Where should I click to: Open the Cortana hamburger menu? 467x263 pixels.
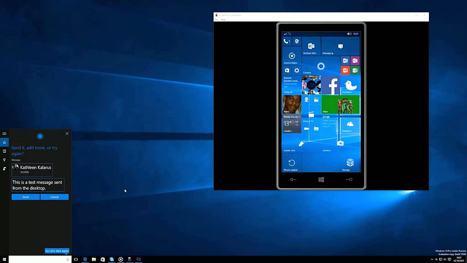pos(4,134)
